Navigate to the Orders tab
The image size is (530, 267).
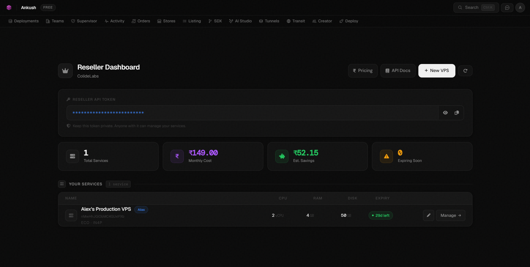pyautogui.click(x=141, y=21)
